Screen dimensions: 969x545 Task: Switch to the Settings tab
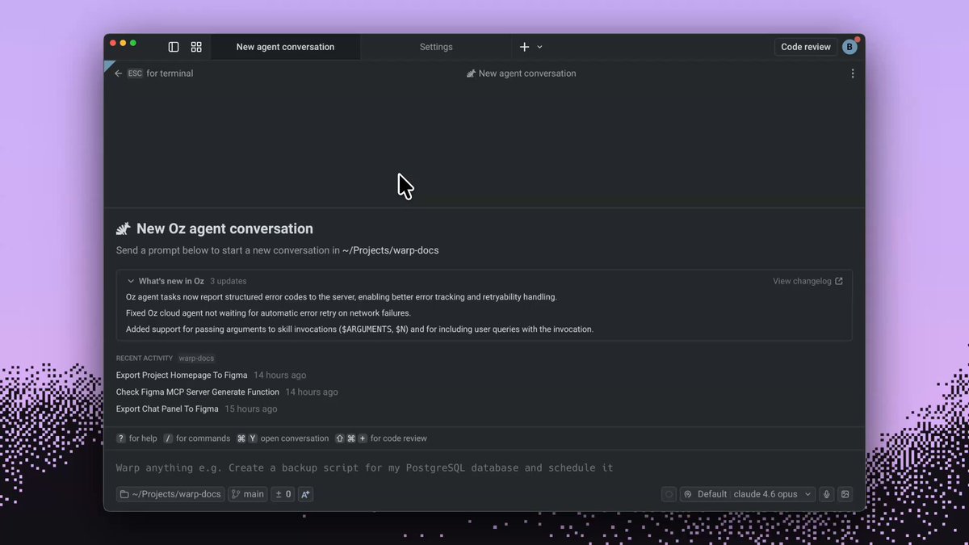[436, 47]
